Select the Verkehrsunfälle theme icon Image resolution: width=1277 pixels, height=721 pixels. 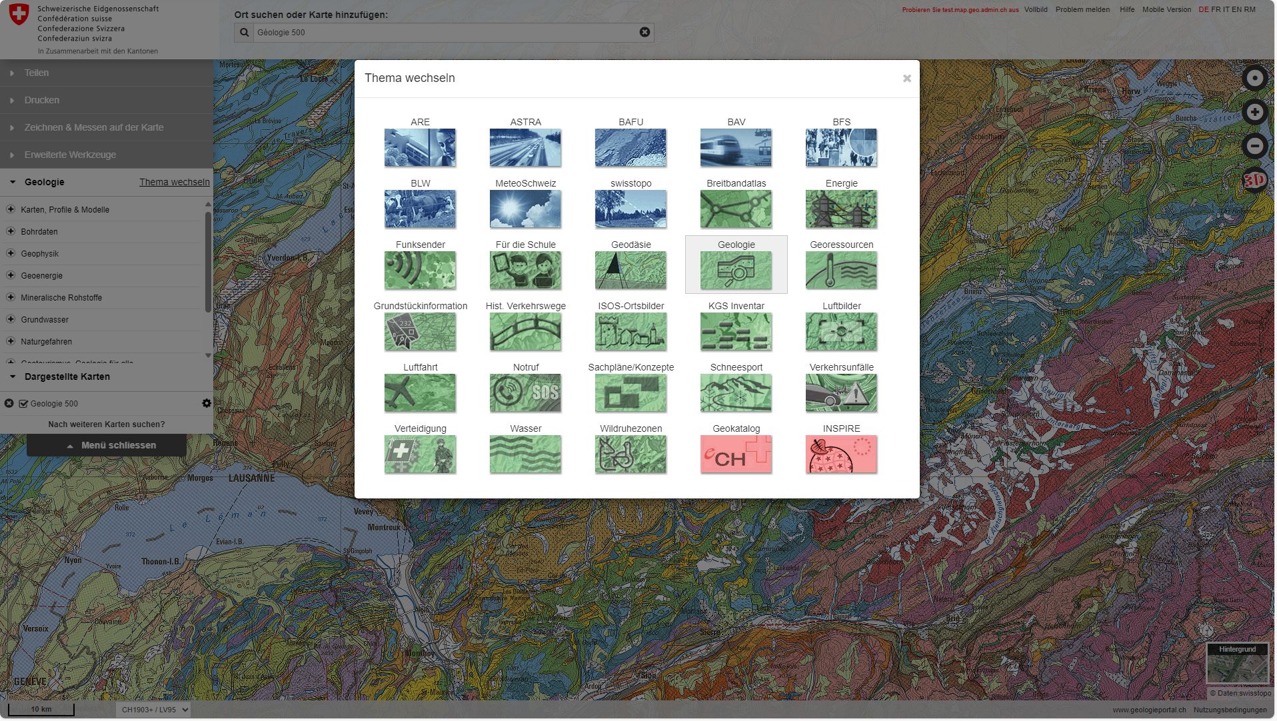click(841, 392)
